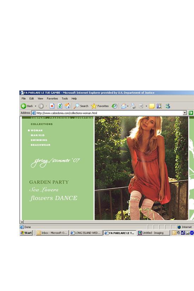Click the Done status text
This screenshot has height=291, width=194.
coord(28,227)
